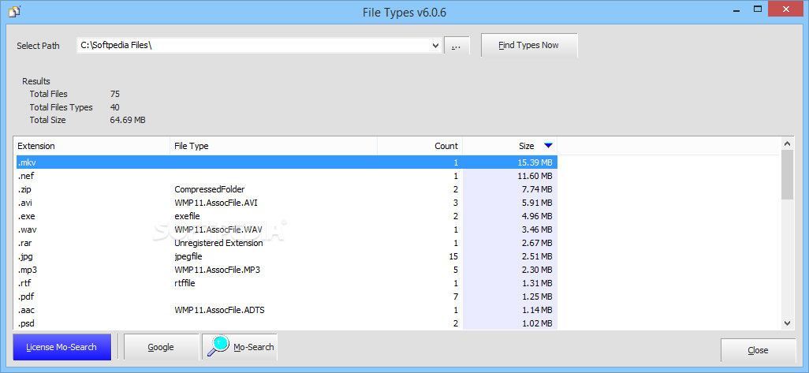
Task: Click the WMP11.AssocFile.ADTS file type cell
Action: [219, 310]
